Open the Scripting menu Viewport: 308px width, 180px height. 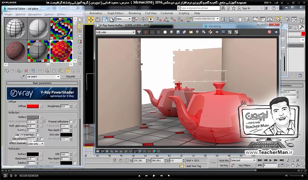coord(184,13)
